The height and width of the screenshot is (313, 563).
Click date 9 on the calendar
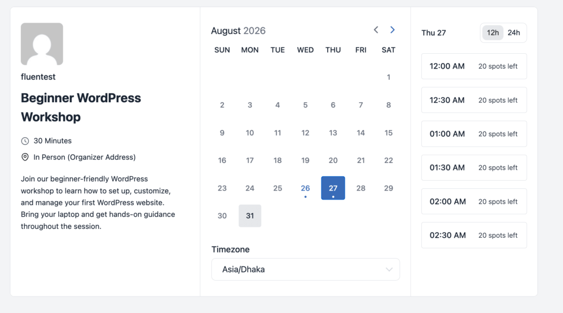click(x=222, y=133)
